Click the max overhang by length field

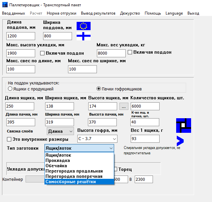coord(21,69)
